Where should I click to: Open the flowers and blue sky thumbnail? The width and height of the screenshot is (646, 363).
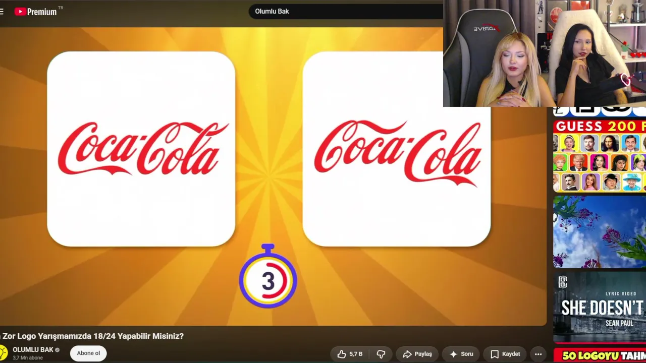click(600, 232)
